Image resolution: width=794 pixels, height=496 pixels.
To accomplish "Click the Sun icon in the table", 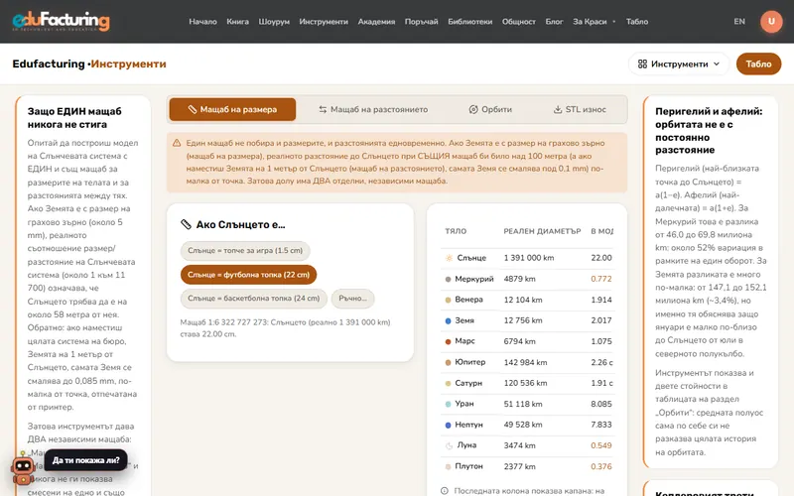I will click(x=449, y=258).
